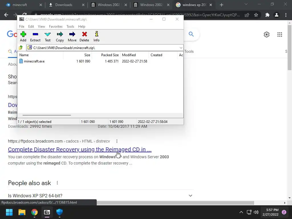The image size is (292, 219).
Task: Open options for the broadcom result
Action: point(117,141)
